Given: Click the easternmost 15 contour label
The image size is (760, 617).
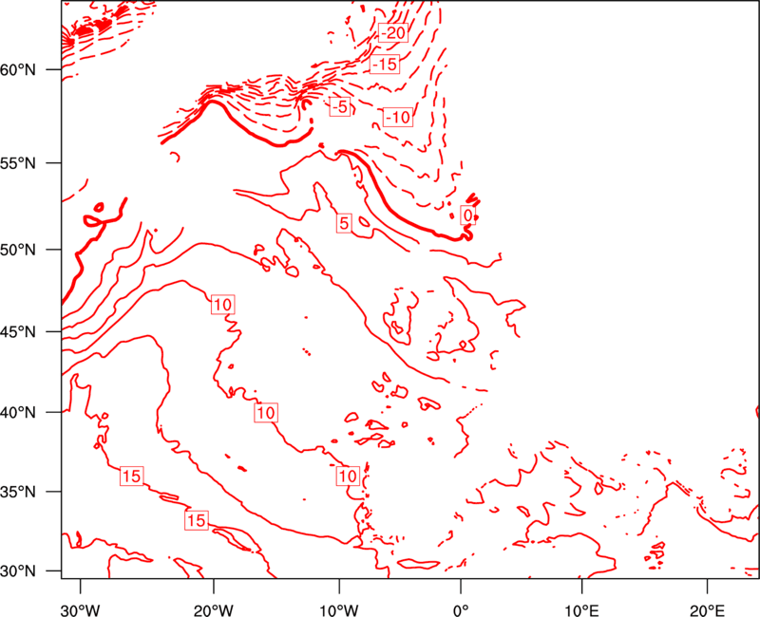Looking at the screenshot, I should point(197,520).
